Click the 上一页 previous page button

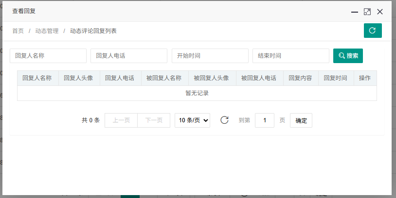pos(121,120)
